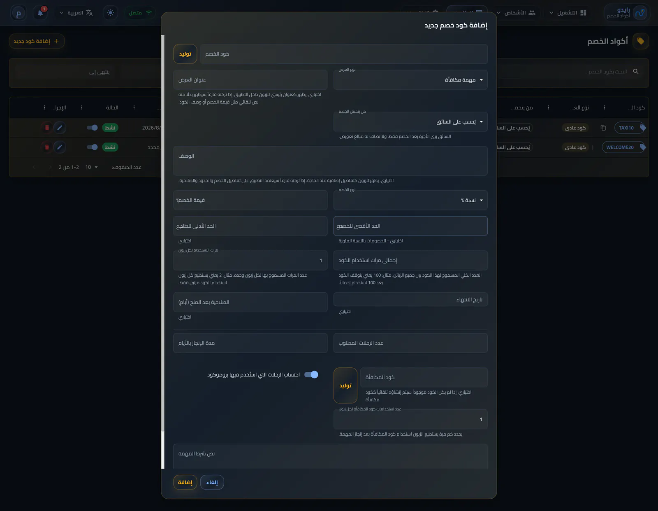Focus عدد استخدامات كود المكافأة لكل زبون field
The width and height of the screenshot is (658, 511).
pyautogui.click(x=410, y=419)
